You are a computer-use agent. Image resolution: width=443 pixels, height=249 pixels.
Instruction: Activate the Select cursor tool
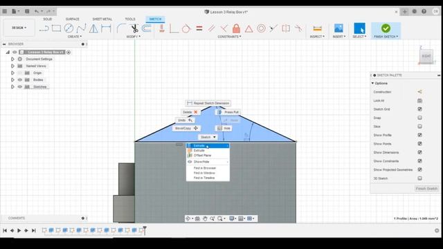[x=359, y=28]
